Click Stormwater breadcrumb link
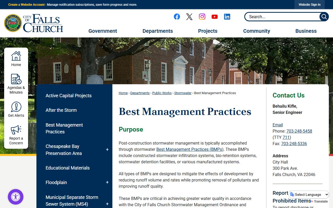 183,93
